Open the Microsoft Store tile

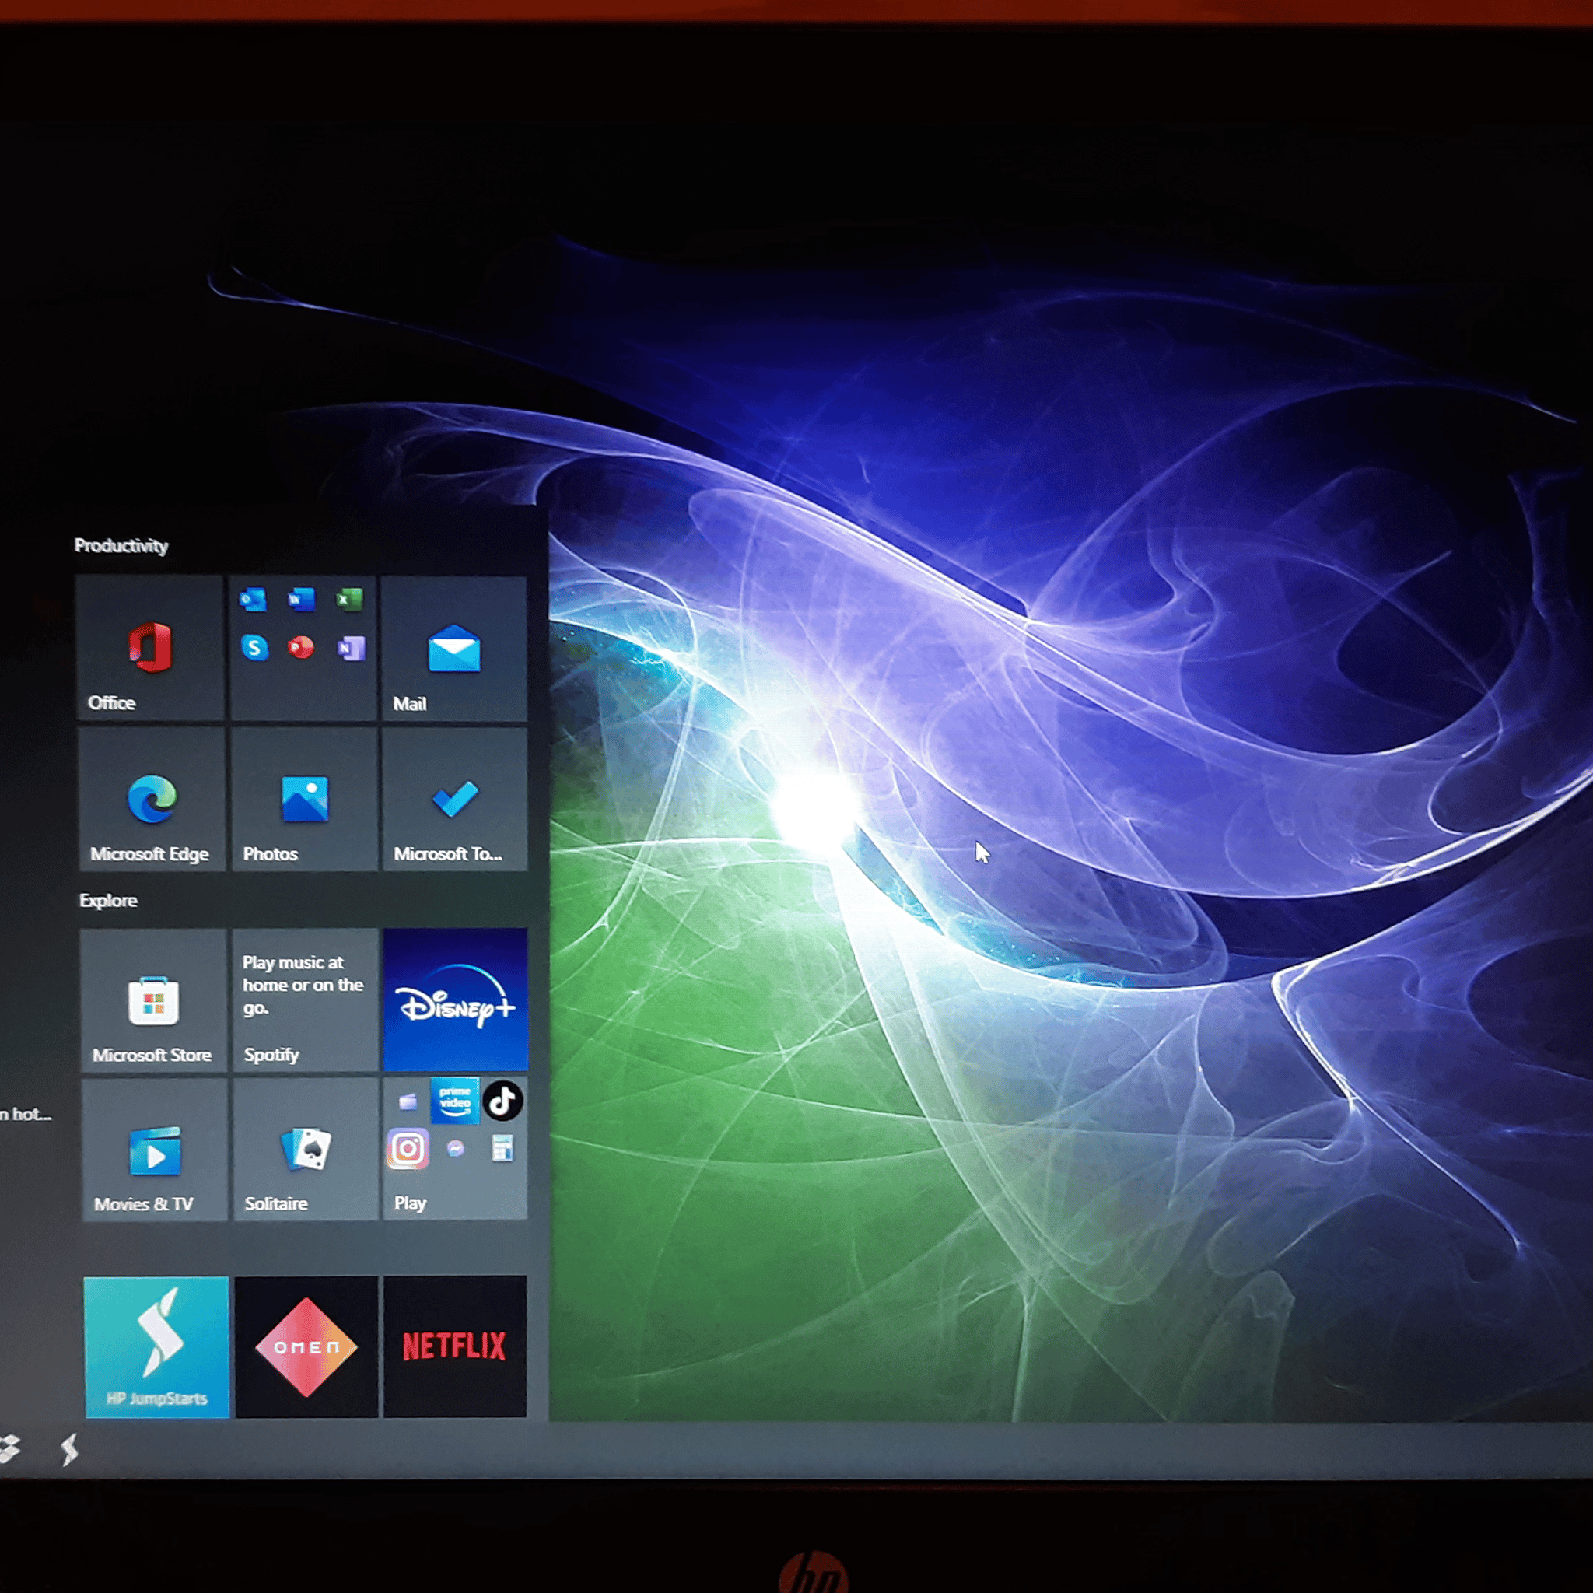[x=153, y=1000]
